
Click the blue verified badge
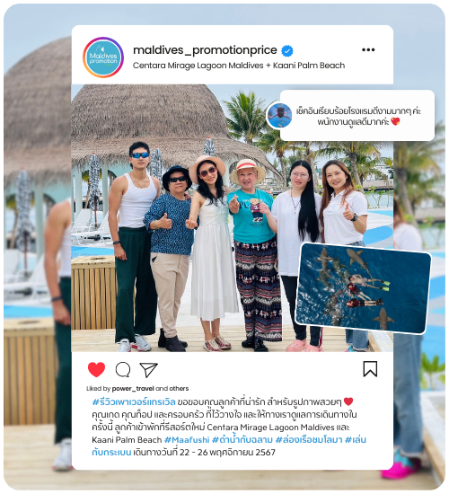tap(286, 50)
